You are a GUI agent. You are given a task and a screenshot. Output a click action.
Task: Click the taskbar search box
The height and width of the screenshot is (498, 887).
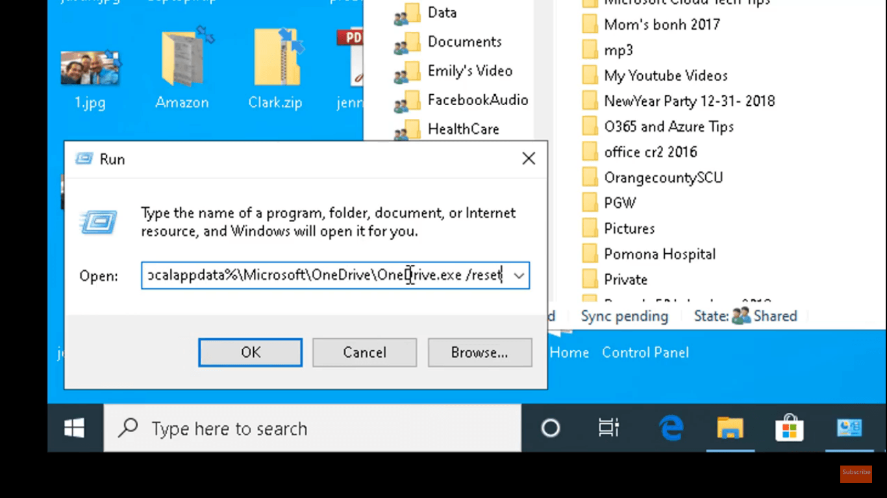click(312, 429)
